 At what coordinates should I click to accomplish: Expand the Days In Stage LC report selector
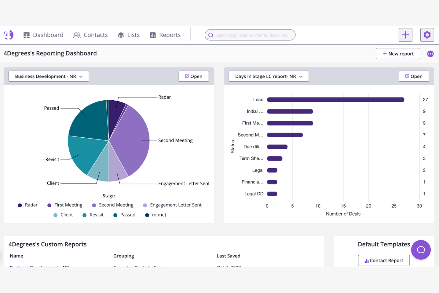click(x=268, y=76)
